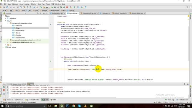Open the Terminal tool window
The image size is (192, 108).
(19, 100)
